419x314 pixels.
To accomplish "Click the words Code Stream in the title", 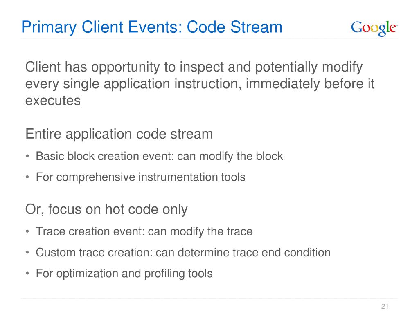I will (234, 27).
